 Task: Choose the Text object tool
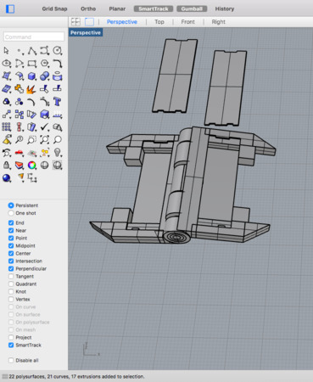(58, 102)
